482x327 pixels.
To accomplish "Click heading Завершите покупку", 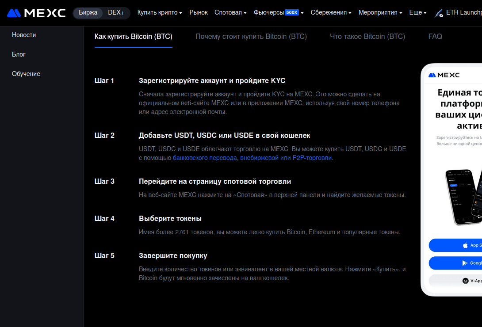I will (x=173, y=256).
